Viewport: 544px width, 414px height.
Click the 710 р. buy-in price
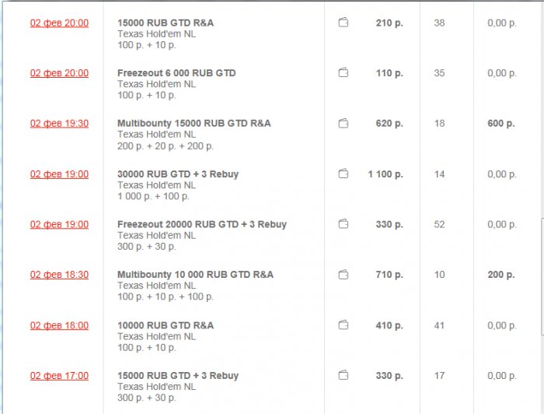tap(389, 275)
